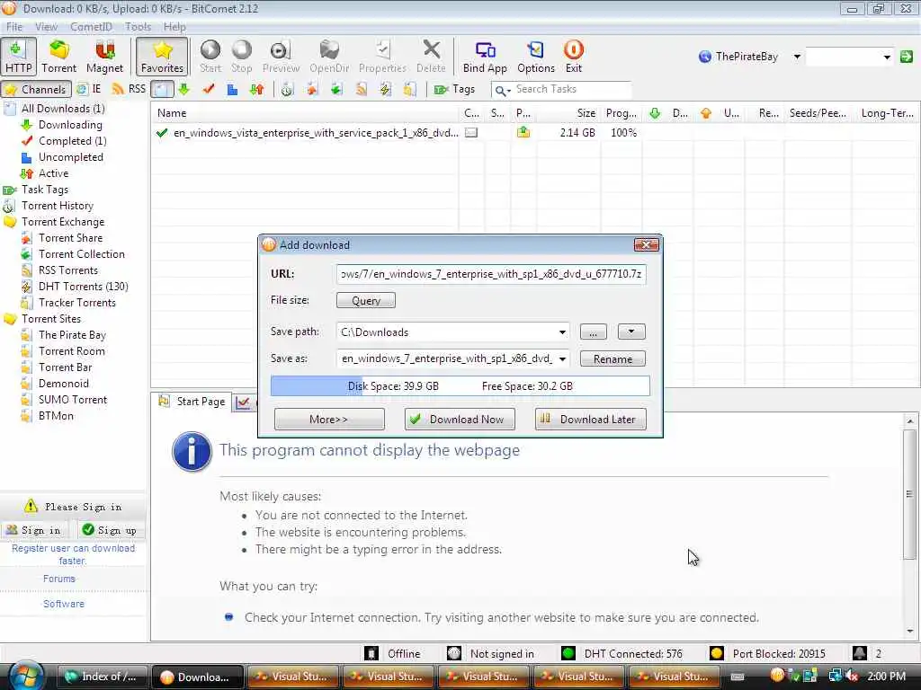Click the disk space usage bar
The image size is (921, 690).
pos(460,386)
